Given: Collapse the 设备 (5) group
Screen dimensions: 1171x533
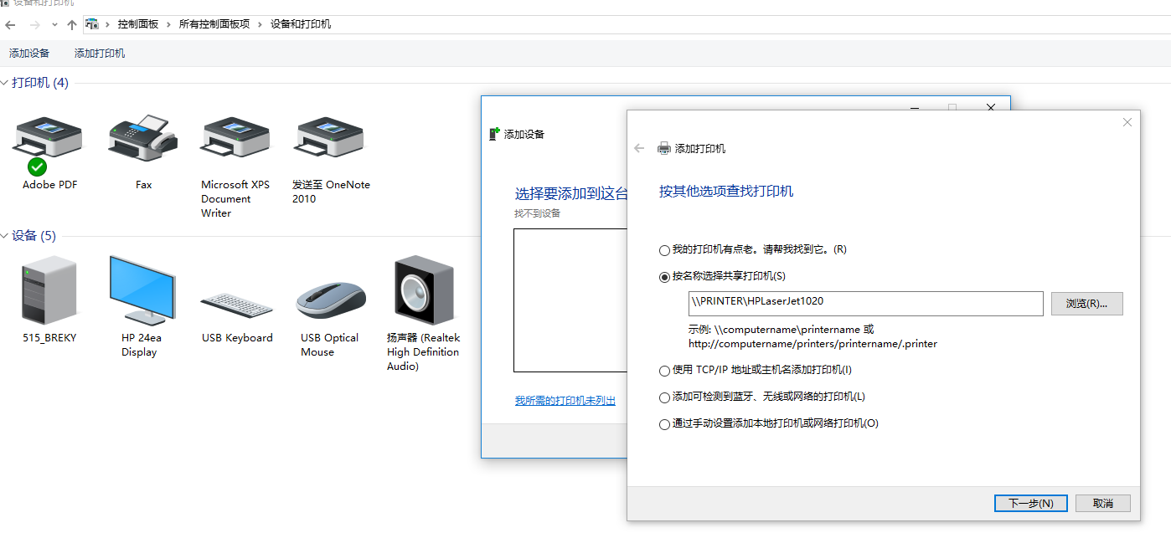Looking at the screenshot, I should tap(5, 236).
